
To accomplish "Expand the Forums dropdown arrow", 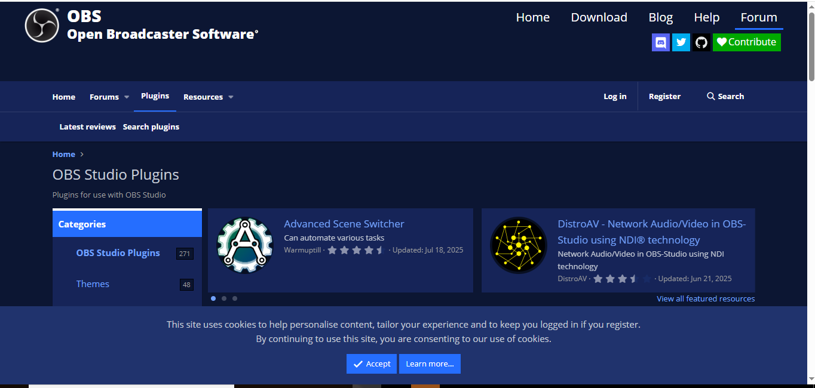I will tap(127, 97).
